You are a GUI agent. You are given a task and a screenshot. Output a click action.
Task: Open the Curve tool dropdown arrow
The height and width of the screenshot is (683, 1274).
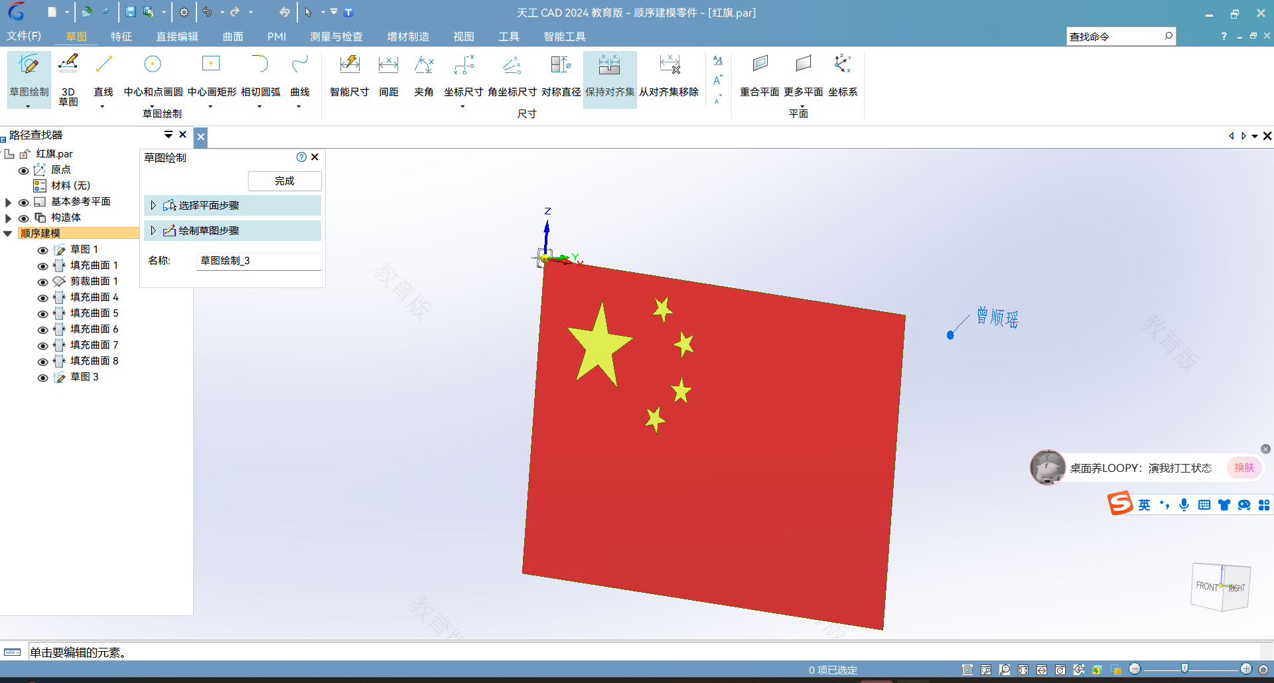click(299, 106)
